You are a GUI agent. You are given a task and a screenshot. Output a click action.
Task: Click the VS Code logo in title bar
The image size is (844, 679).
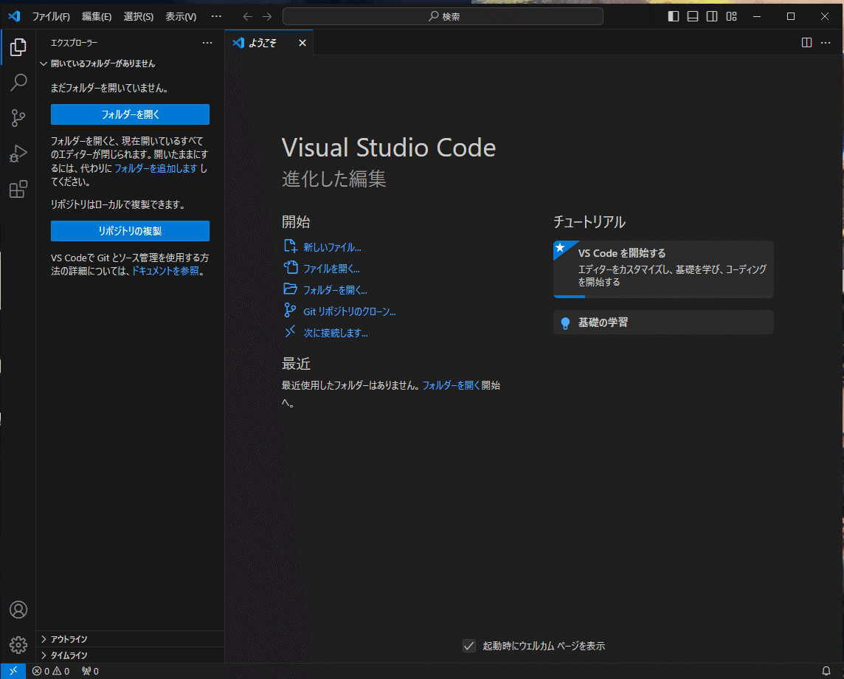click(14, 16)
